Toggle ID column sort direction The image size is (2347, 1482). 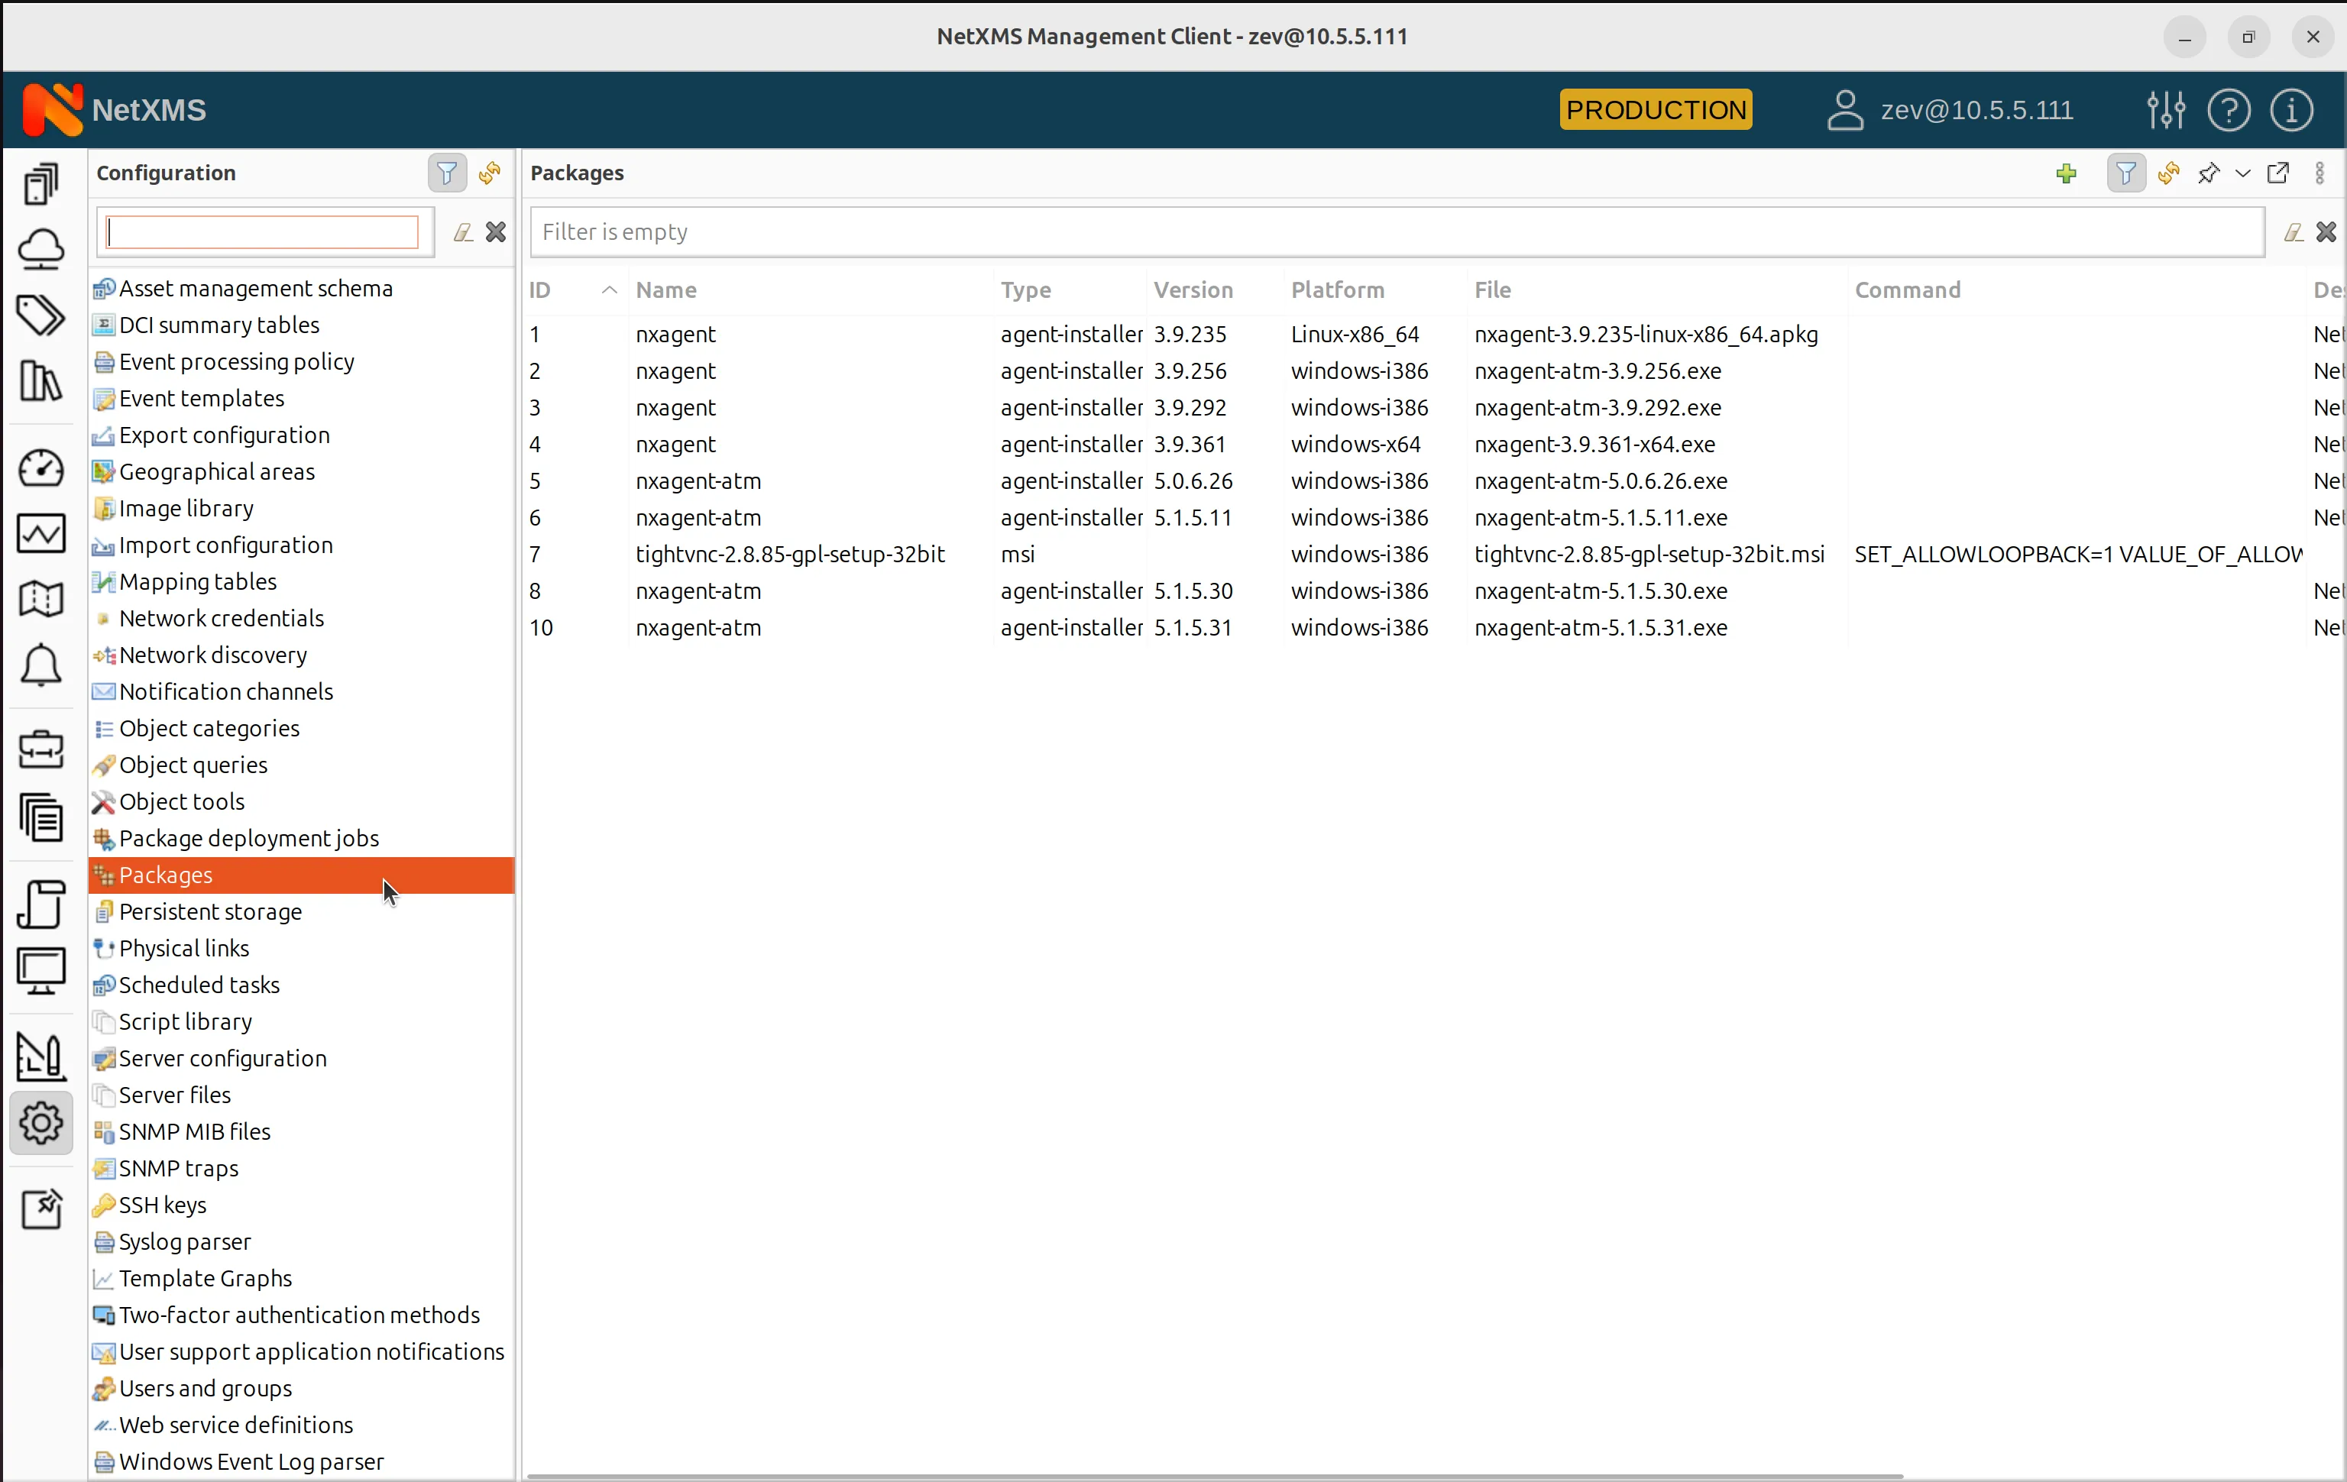pyautogui.click(x=571, y=290)
